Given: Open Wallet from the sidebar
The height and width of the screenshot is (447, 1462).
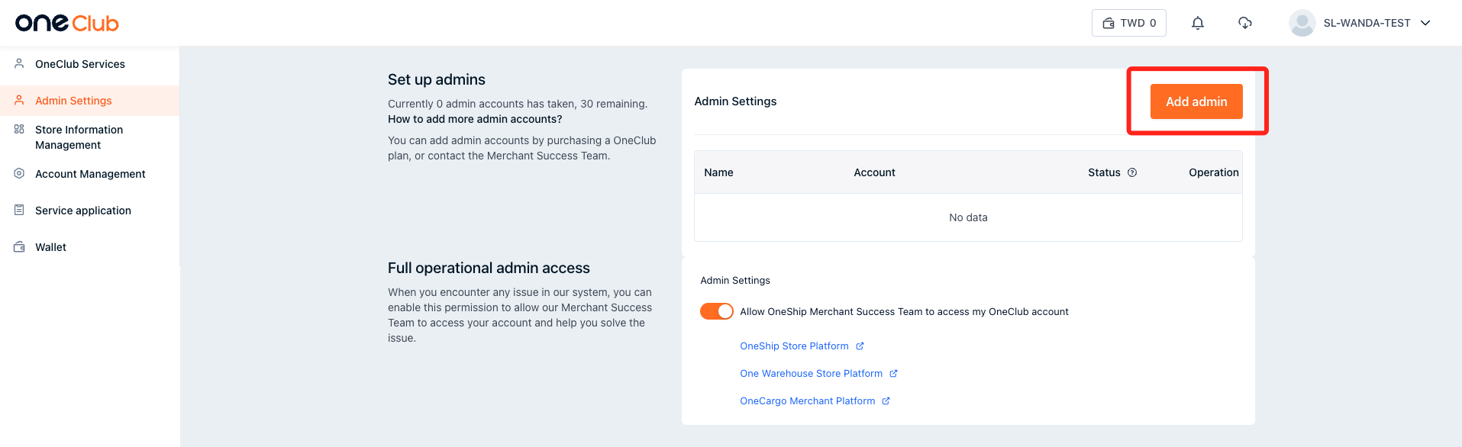Looking at the screenshot, I should pos(50,247).
